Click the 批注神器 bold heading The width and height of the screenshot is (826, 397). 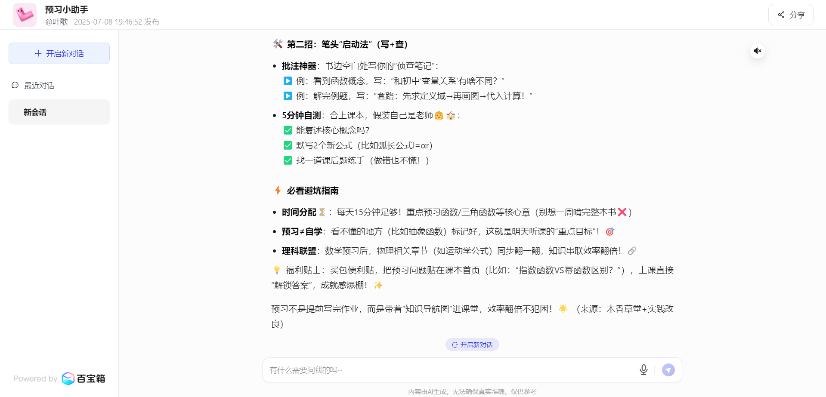click(x=299, y=66)
